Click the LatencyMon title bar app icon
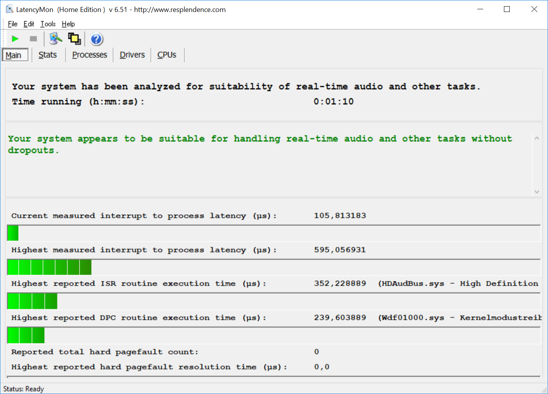 point(10,9)
